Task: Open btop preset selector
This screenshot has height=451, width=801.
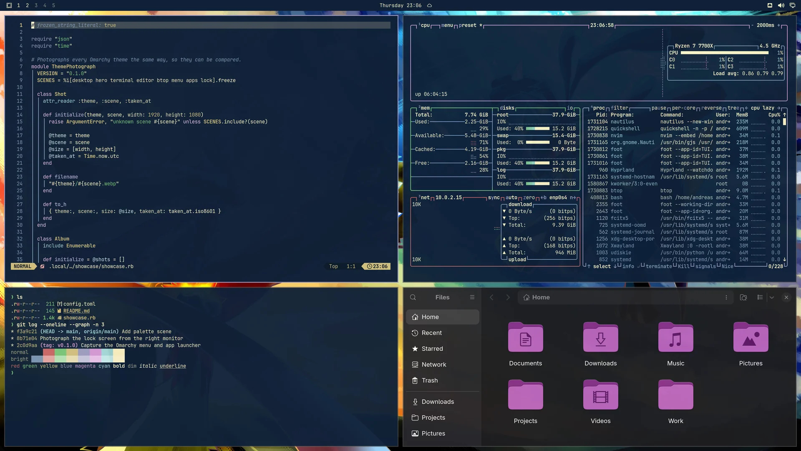Action: pyautogui.click(x=471, y=25)
